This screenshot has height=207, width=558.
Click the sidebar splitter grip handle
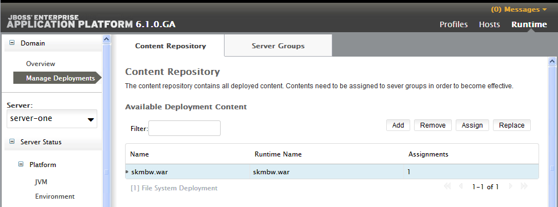point(106,172)
